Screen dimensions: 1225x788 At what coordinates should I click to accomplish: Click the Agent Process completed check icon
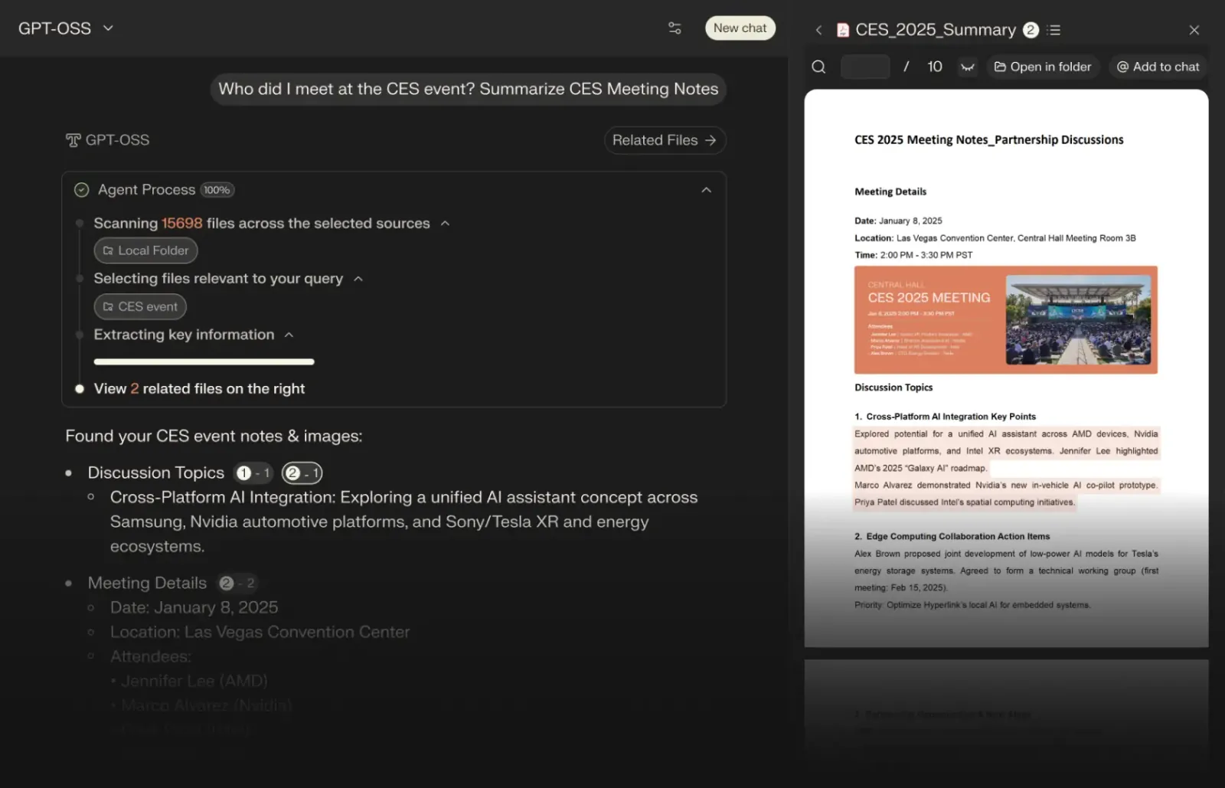click(81, 190)
